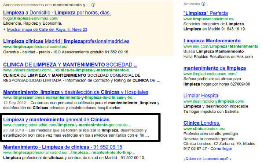Open 'Limpieza clínicas Madrid' ad link

(66, 41)
